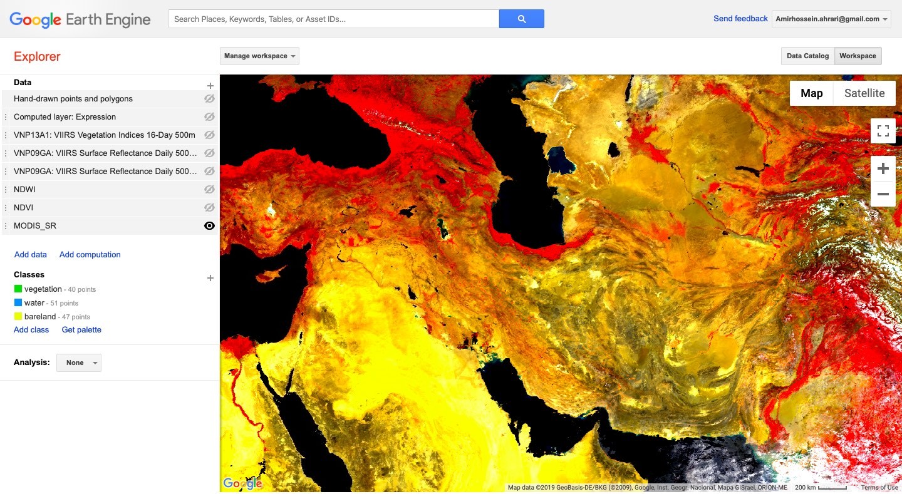Show the Hand-drawn points and polygons layer
The width and height of the screenshot is (902, 494).
click(209, 98)
